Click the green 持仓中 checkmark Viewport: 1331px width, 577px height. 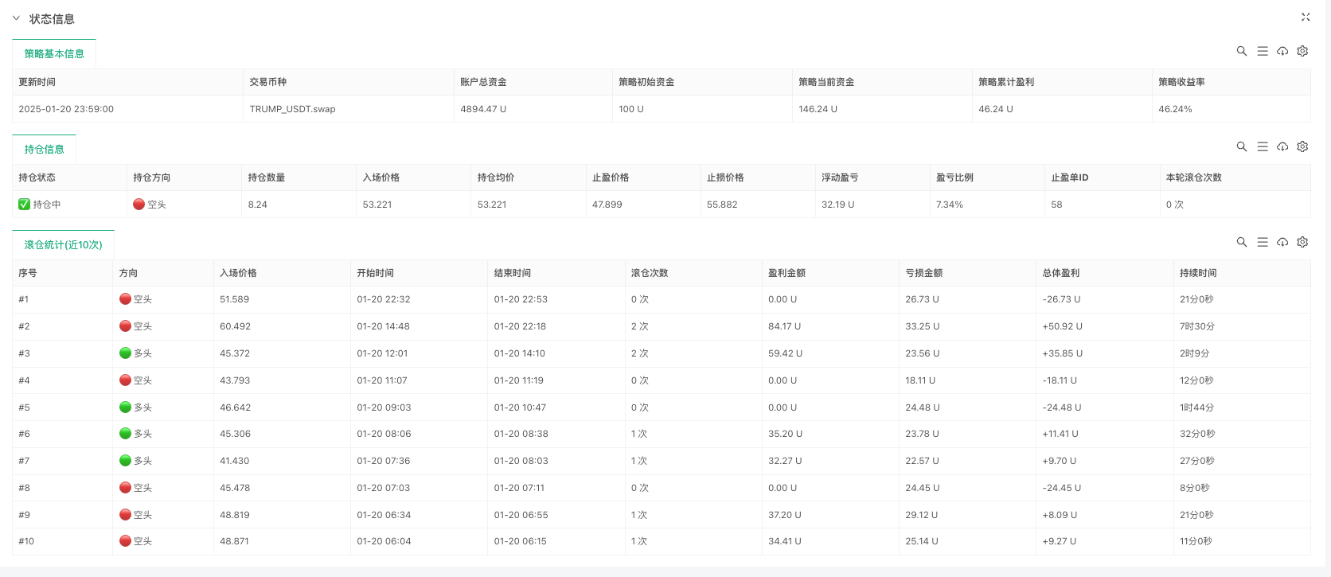[24, 205]
